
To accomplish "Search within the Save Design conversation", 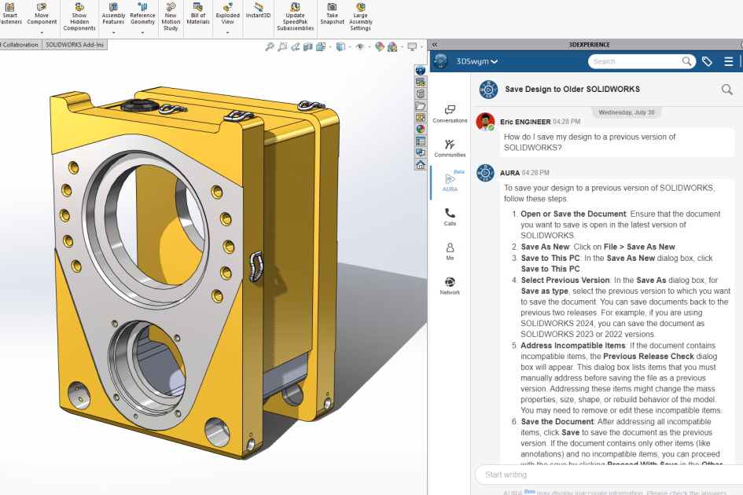I will tap(726, 90).
